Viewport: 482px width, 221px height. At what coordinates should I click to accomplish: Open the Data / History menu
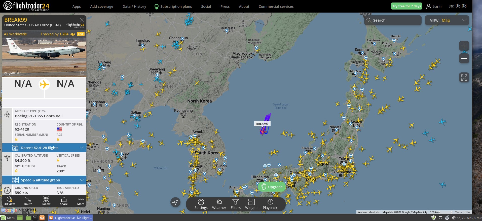pyautogui.click(x=134, y=7)
